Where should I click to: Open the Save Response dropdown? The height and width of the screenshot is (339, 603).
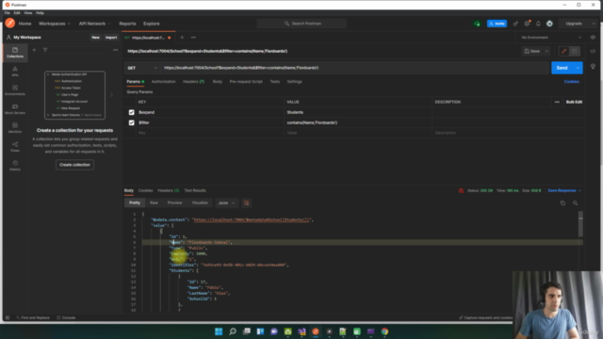click(x=564, y=190)
